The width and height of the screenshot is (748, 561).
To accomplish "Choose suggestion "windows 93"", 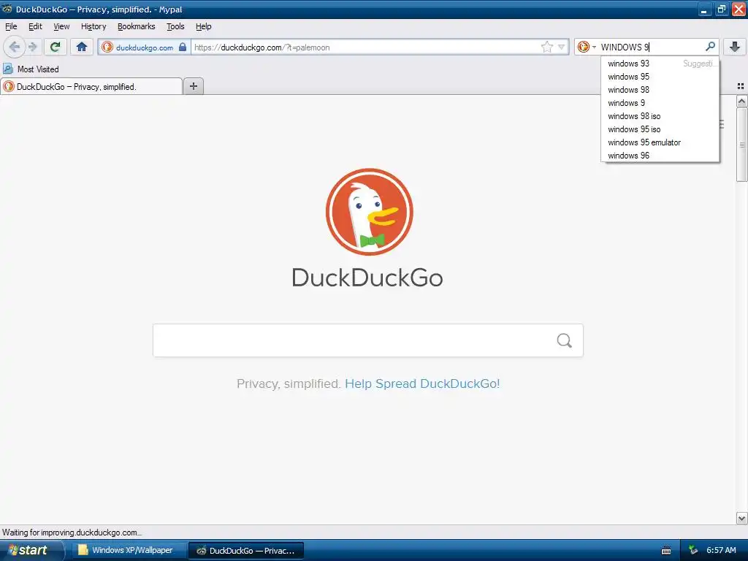I will [x=660, y=64].
